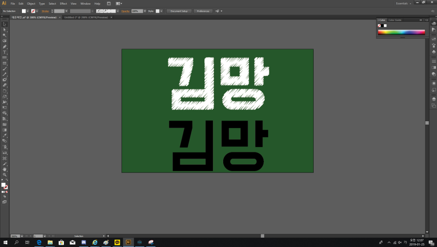Click the Preferences button
437x247 pixels.
(x=203, y=11)
